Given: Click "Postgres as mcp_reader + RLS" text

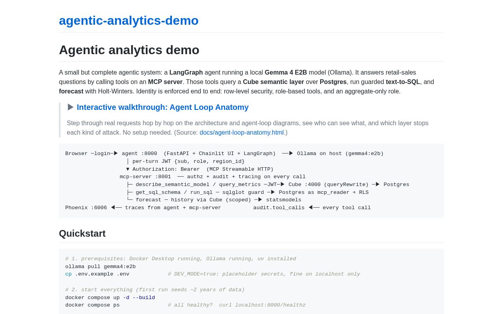Looking at the screenshot, I should [x=324, y=192].
